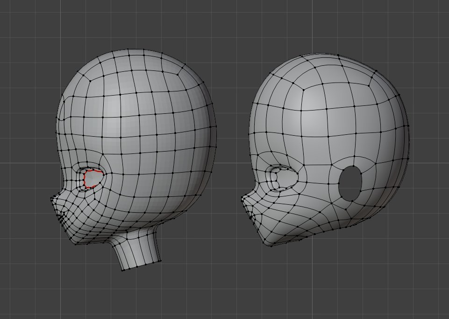Select the red highlighted eye edge loop
The image size is (449, 319).
coord(93,179)
